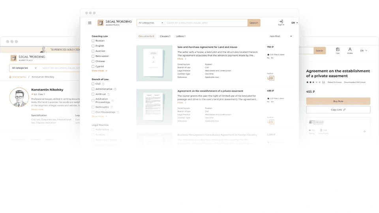This screenshot has height=213, width=379.
Task: Enable the Civil branch of law checkbox
Action: 93,84
